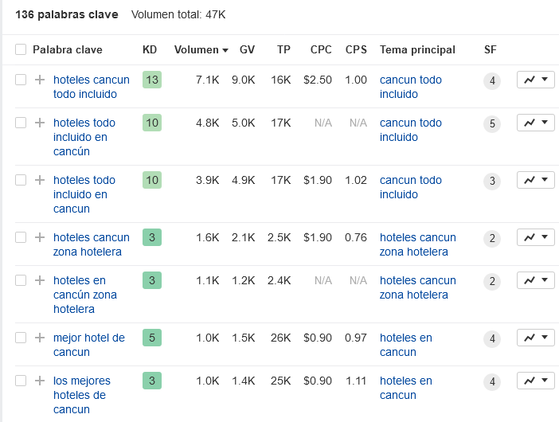Click CPC column header

tap(321, 49)
